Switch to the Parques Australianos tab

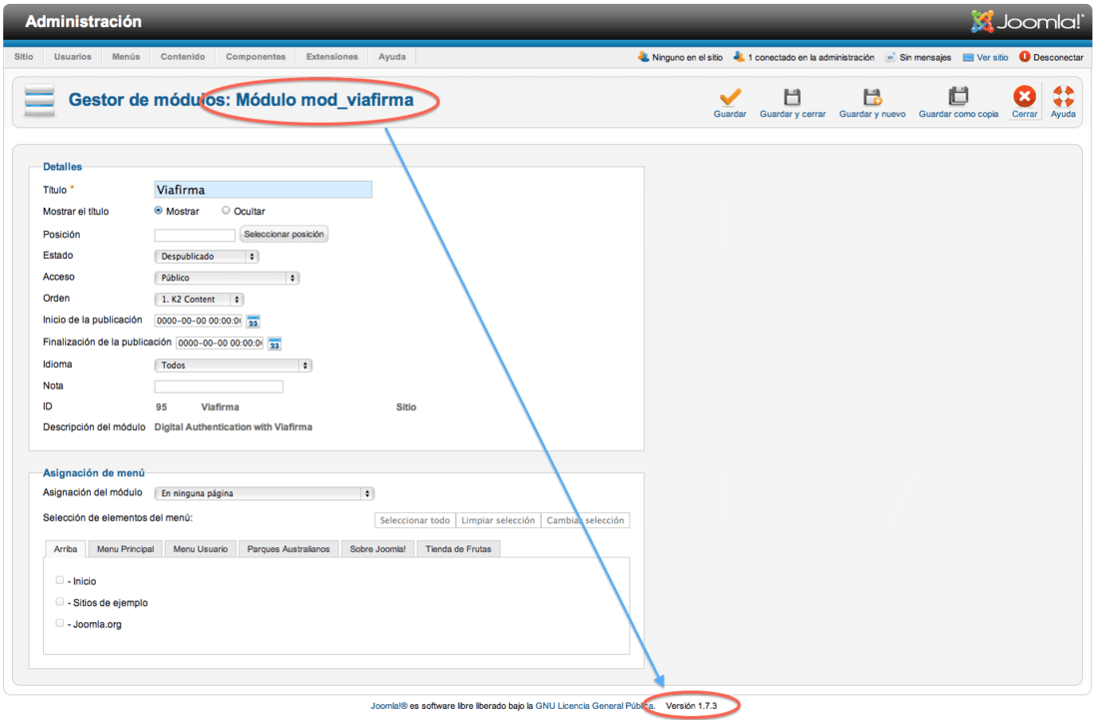[288, 549]
